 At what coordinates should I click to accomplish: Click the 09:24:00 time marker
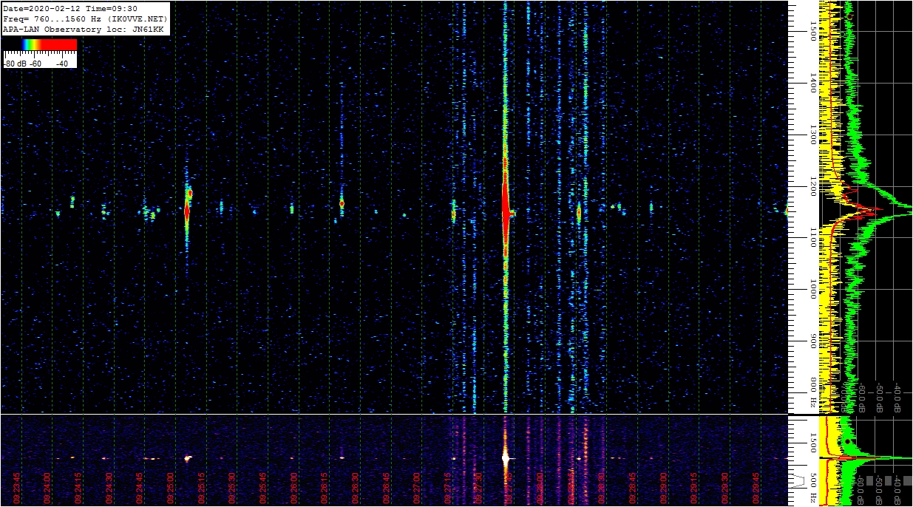[46, 488]
